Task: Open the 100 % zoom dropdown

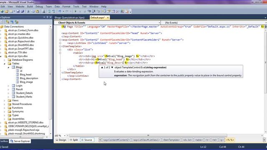Action: [x=65, y=135]
